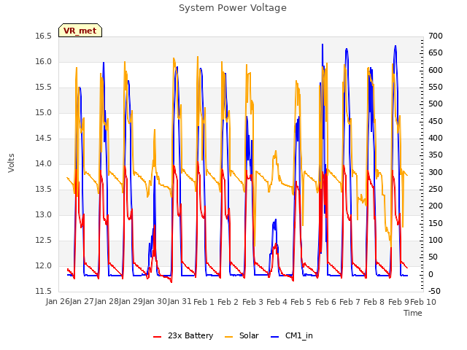Click the tallest blue CM1_in peak on Feb 6
Image resolution: width=467 pixels, height=350 pixels.
pos(323,44)
